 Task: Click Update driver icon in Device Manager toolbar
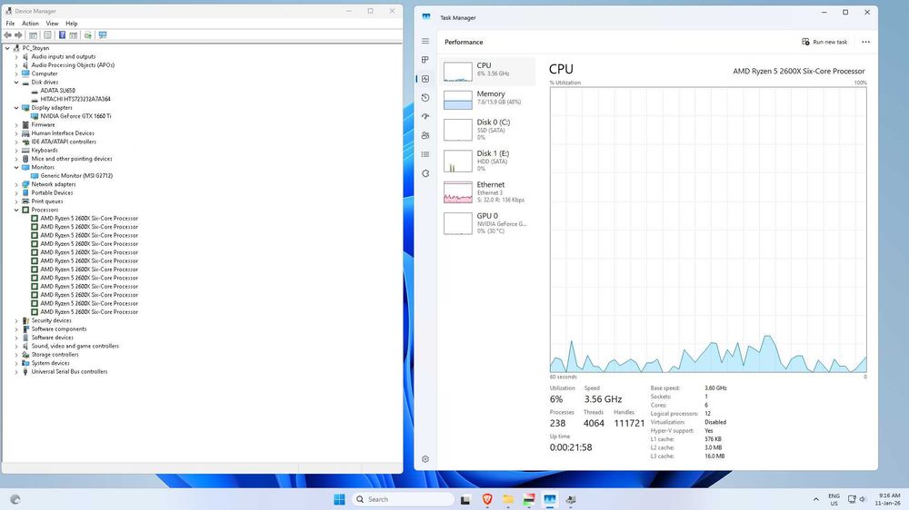[x=87, y=35]
